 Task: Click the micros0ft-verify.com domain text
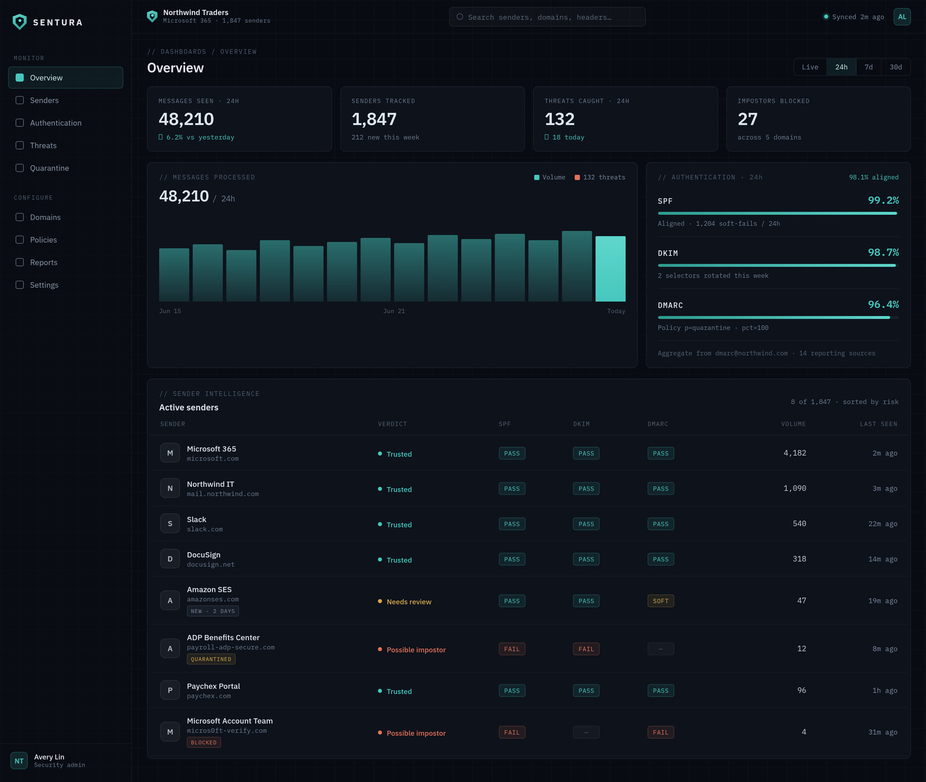tap(227, 731)
